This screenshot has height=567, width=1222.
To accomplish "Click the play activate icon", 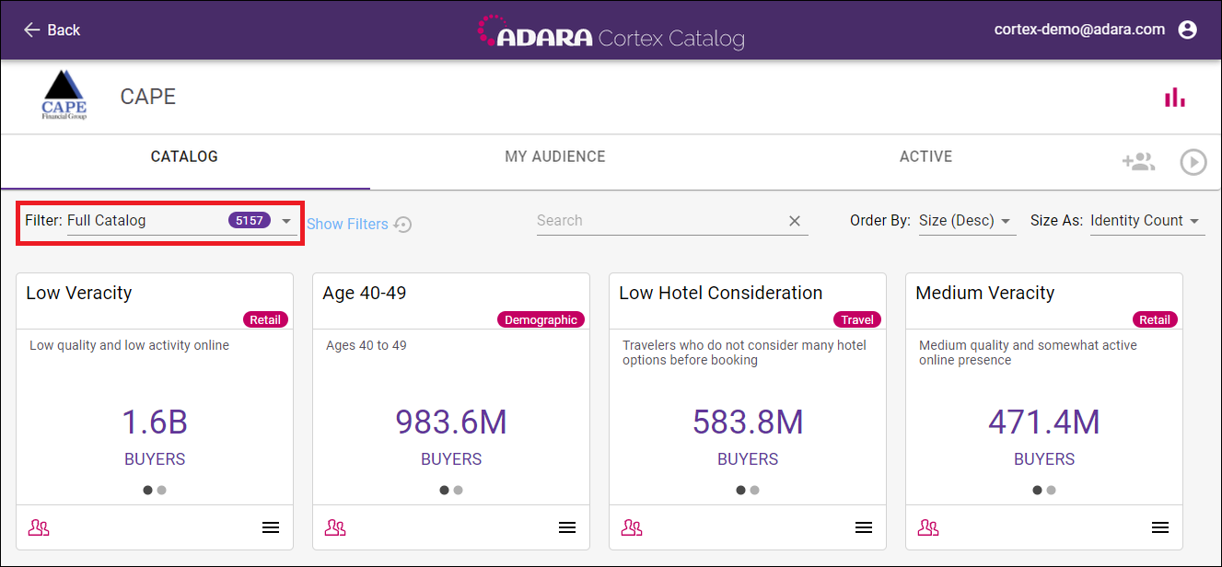I will [x=1193, y=162].
